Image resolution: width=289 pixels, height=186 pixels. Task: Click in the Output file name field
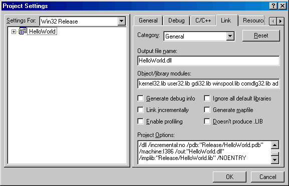[x=208, y=60]
